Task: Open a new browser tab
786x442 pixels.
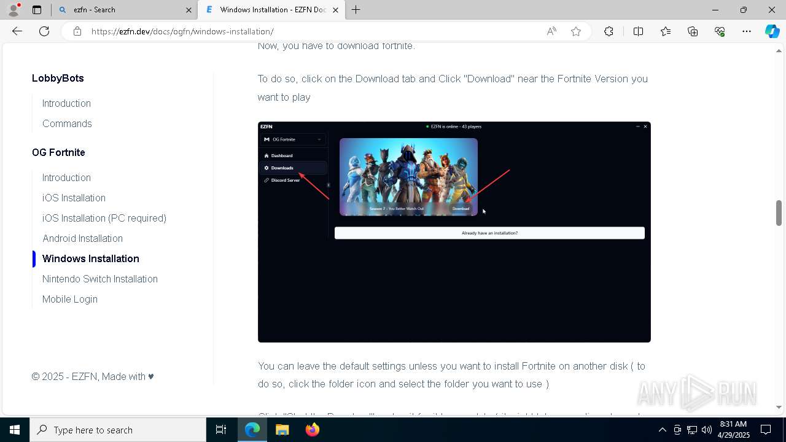Action: (356, 10)
